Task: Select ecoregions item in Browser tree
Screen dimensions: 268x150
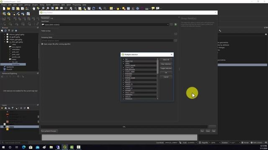Action: pyautogui.click(x=16, y=47)
